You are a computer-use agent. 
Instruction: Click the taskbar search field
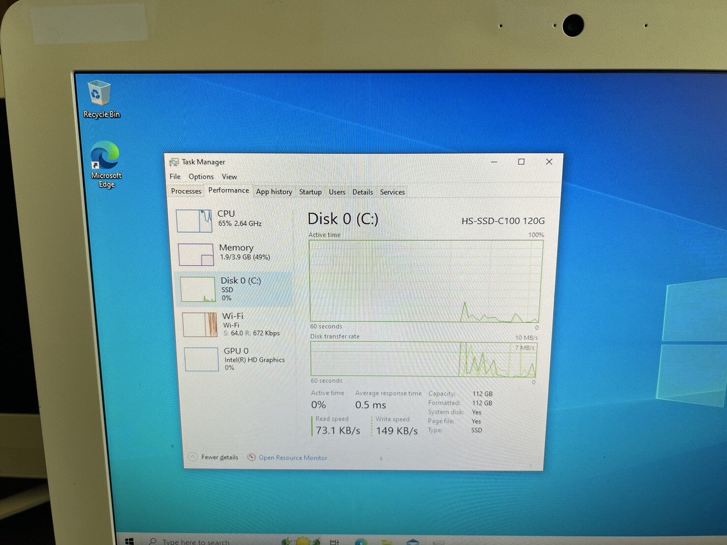click(197, 542)
